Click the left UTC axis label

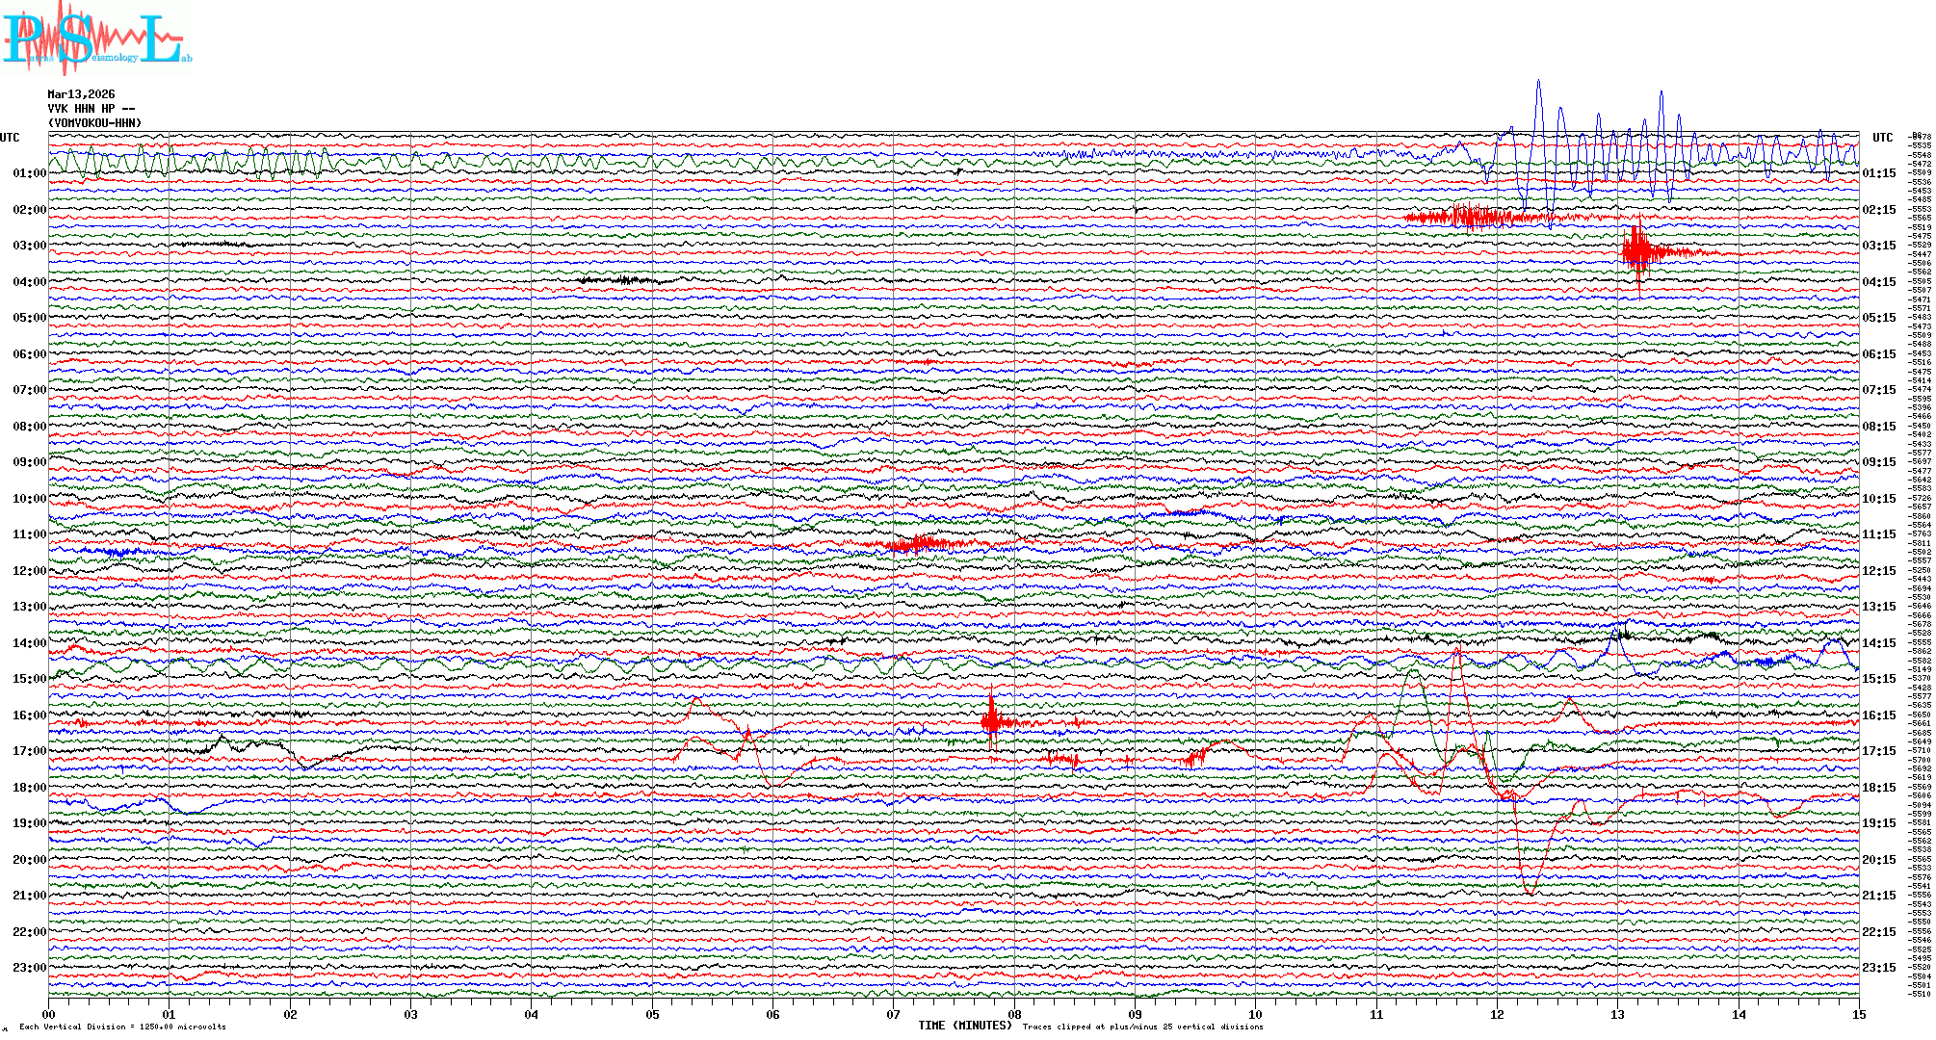click(10, 138)
